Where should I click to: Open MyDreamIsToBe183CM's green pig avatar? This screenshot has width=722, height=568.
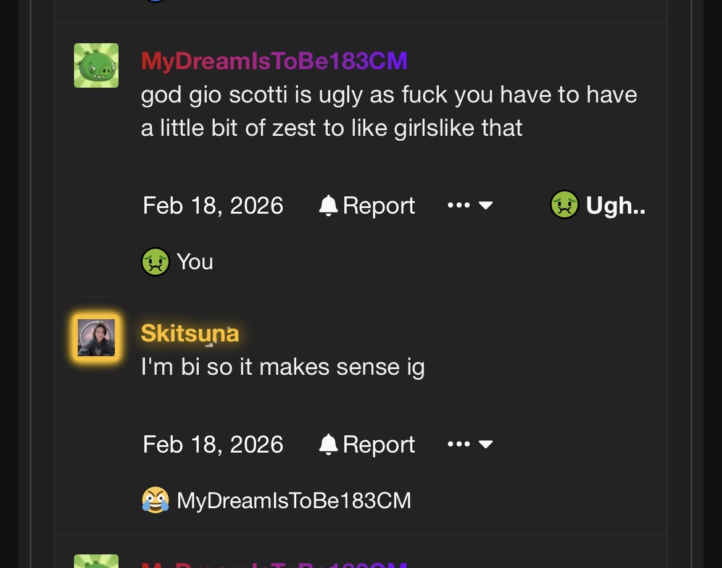(96, 65)
